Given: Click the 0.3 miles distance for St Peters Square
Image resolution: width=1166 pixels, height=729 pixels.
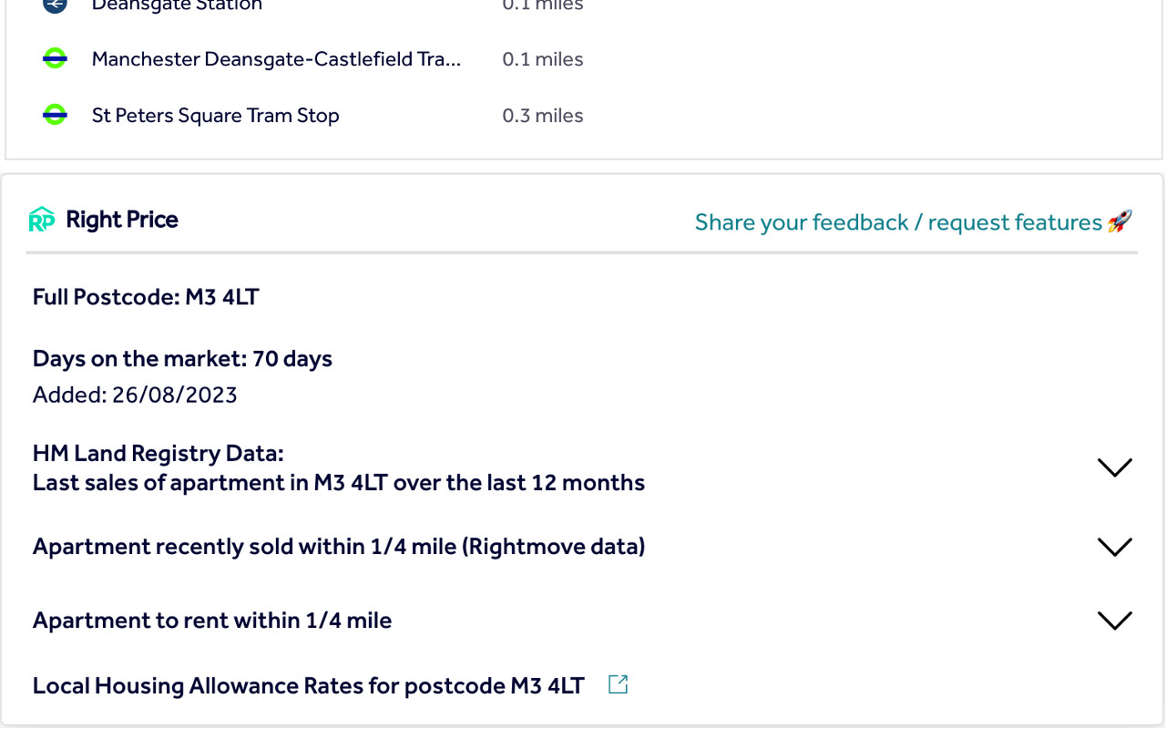Looking at the screenshot, I should pyautogui.click(x=543, y=116).
